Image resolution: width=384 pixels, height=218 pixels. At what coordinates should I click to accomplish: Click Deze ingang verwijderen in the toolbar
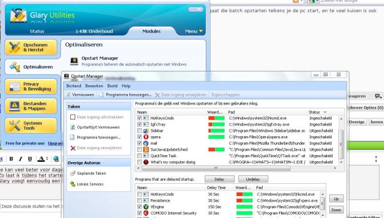(x=181, y=95)
